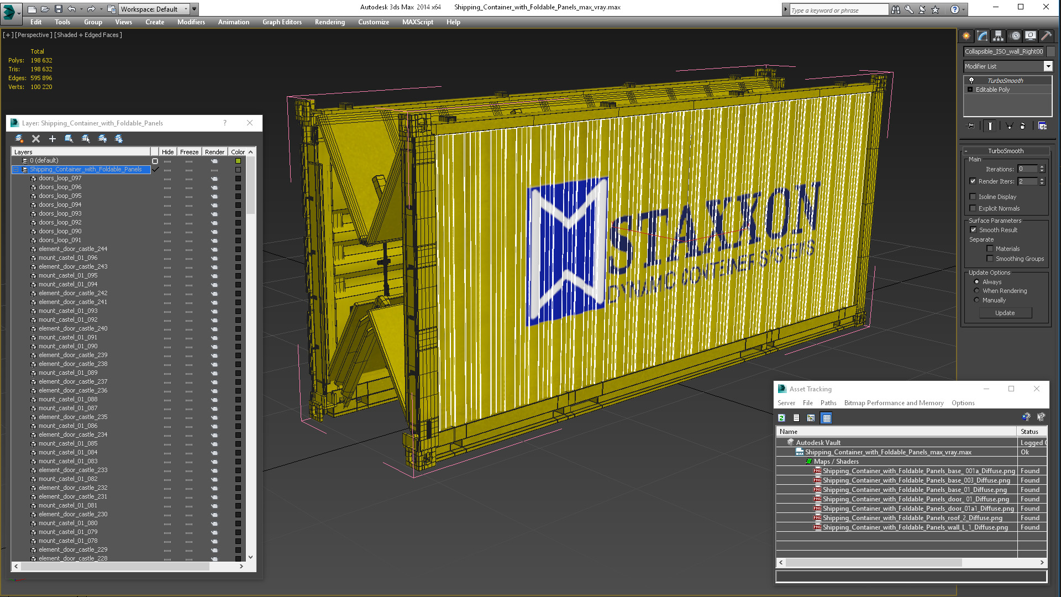
Task: Open the Help dropdown arrow
Action: (x=964, y=9)
